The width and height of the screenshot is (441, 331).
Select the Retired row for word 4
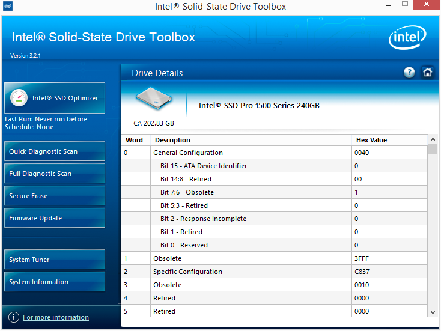click(274, 298)
